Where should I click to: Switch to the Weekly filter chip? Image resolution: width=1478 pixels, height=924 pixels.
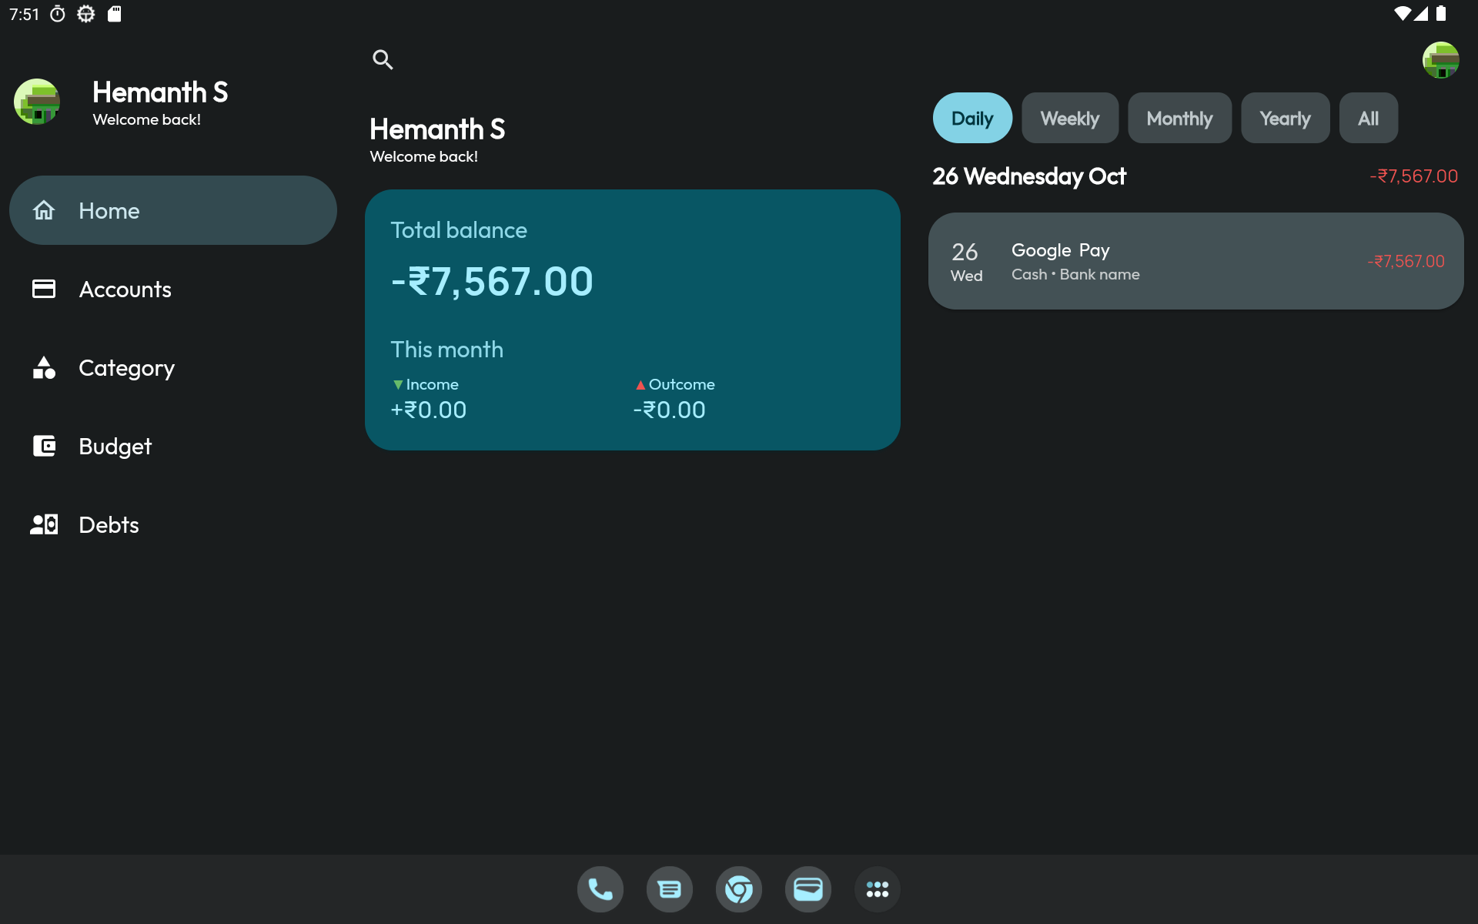1069,118
